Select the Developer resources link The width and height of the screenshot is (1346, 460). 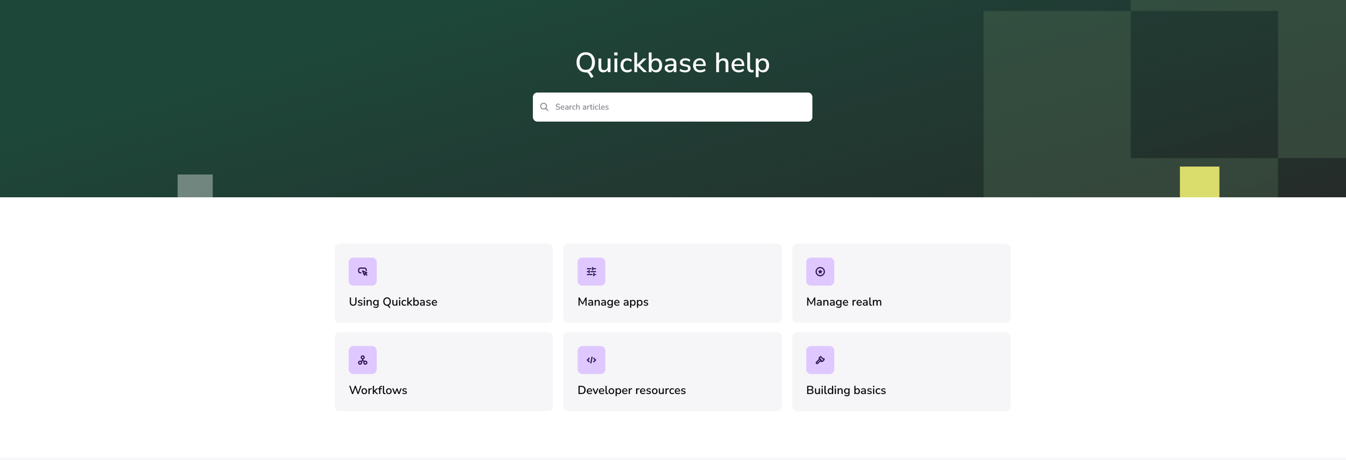pyautogui.click(x=672, y=371)
